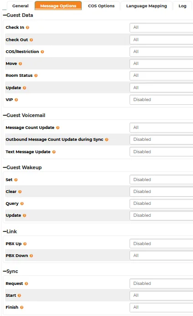Open the Check Out dropdown set to All

pyautogui.click(x=162, y=40)
